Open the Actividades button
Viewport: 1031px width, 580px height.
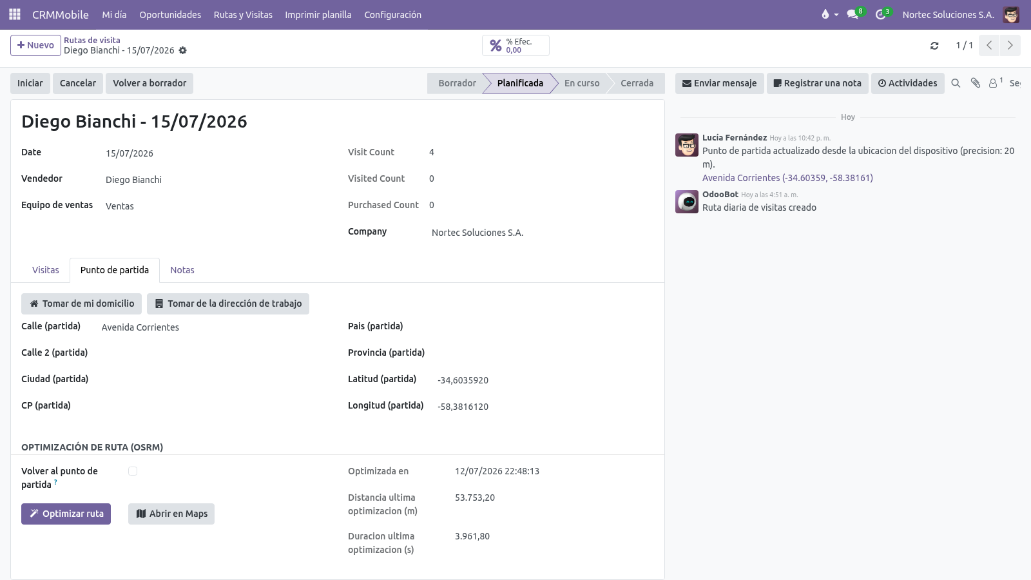(908, 83)
